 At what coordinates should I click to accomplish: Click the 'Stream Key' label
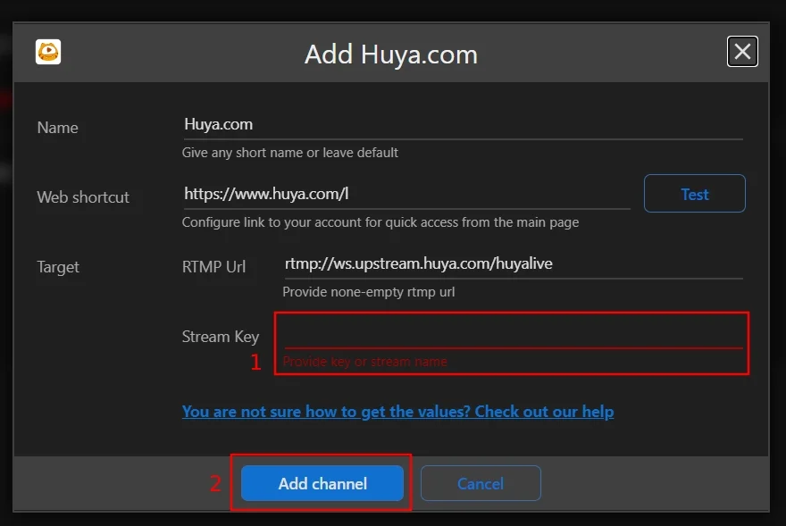(220, 337)
